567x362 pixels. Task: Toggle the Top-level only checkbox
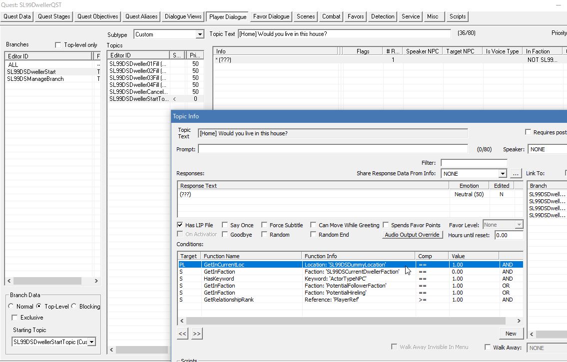point(58,45)
